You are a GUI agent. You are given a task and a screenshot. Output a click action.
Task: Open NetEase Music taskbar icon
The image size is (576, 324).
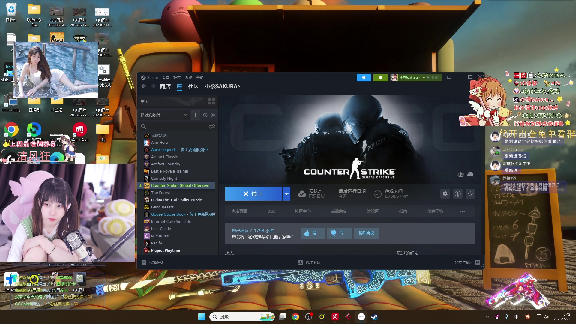click(x=335, y=317)
